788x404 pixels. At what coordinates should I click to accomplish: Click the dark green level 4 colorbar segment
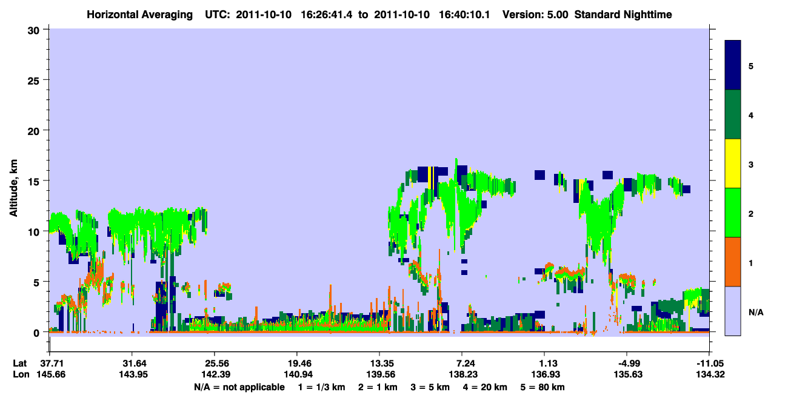(733, 114)
